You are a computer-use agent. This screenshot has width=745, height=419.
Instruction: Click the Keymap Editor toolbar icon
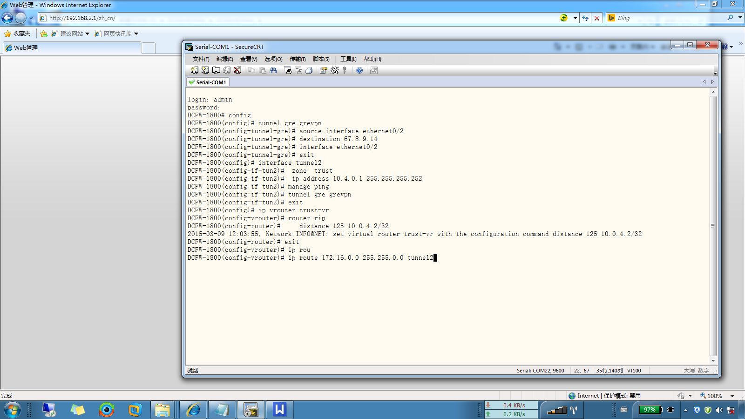[x=334, y=70]
